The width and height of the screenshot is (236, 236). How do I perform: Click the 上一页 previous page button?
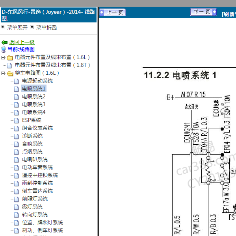113,12
